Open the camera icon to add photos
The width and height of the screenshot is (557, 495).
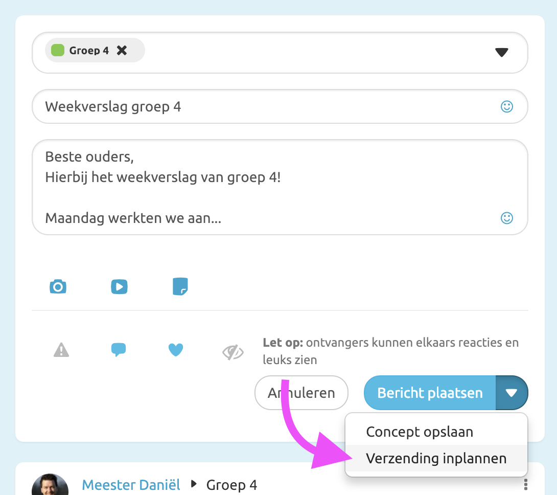pos(58,286)
